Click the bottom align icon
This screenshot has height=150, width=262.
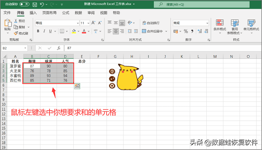[122, 23]
